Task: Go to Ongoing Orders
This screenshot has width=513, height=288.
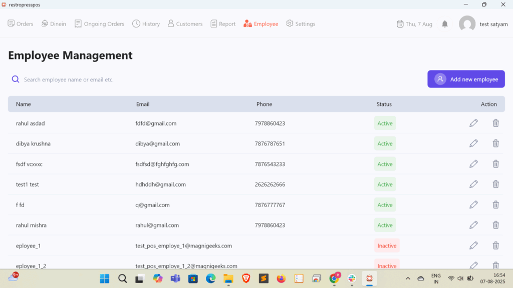Action: point(99,24)
